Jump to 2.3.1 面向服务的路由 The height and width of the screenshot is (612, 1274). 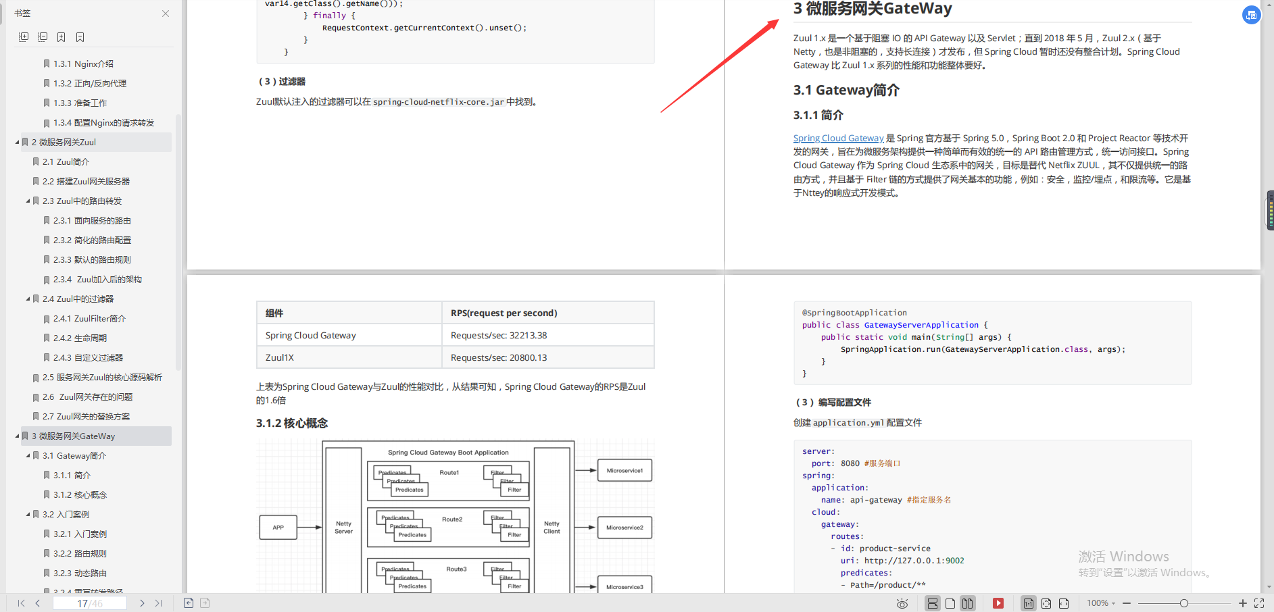click(x=92, y=220)
